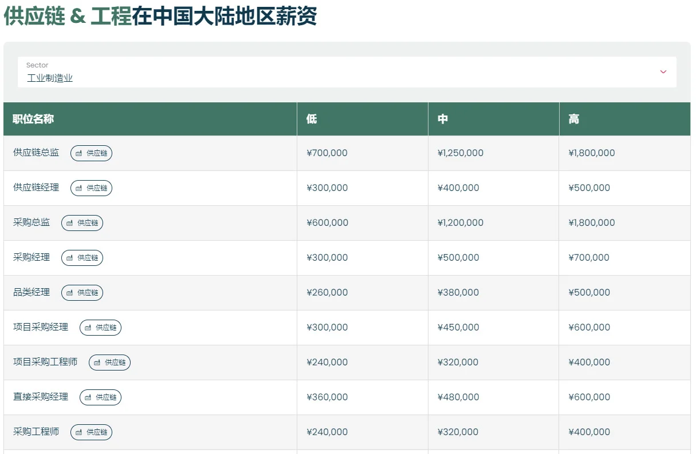The width and height of the screenshot is (696, 454).
Task: Click the chart icon on 供应链经理's 供应链 badge
Action: [78, 188]
